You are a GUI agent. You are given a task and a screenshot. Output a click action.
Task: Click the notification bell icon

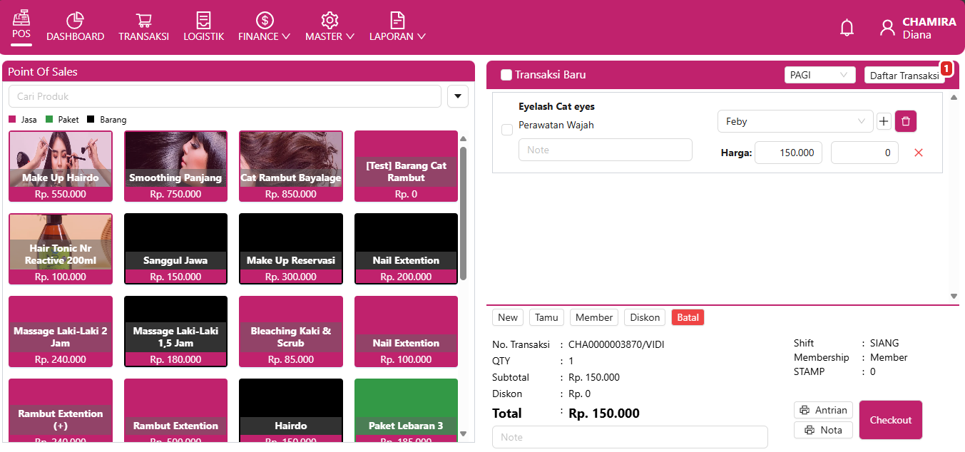tap(847, 28)
